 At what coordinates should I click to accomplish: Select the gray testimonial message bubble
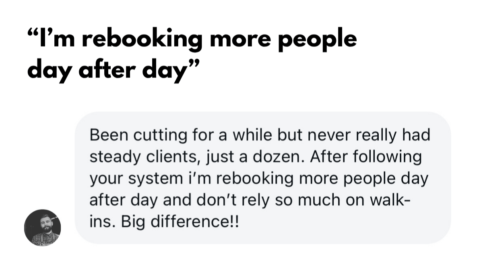click(x=263, y=177)
